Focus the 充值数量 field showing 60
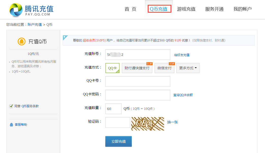This screenshot has width=265, height=153. coord(113,109)
